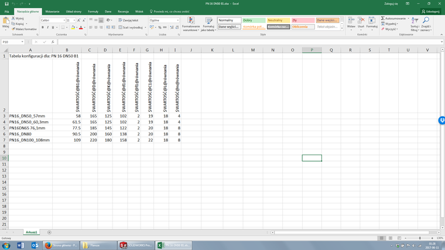
Task: Center text horizontally in the cell
Action: 96,28
